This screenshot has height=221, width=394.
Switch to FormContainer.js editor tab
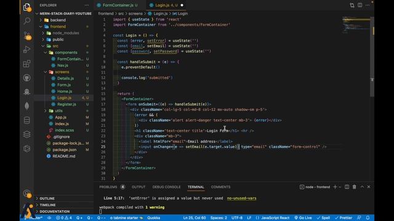point(118,5)
